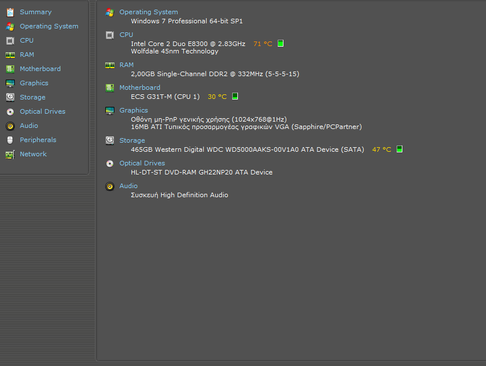Click the Windows flag icon in main panel

pos(110,13)
